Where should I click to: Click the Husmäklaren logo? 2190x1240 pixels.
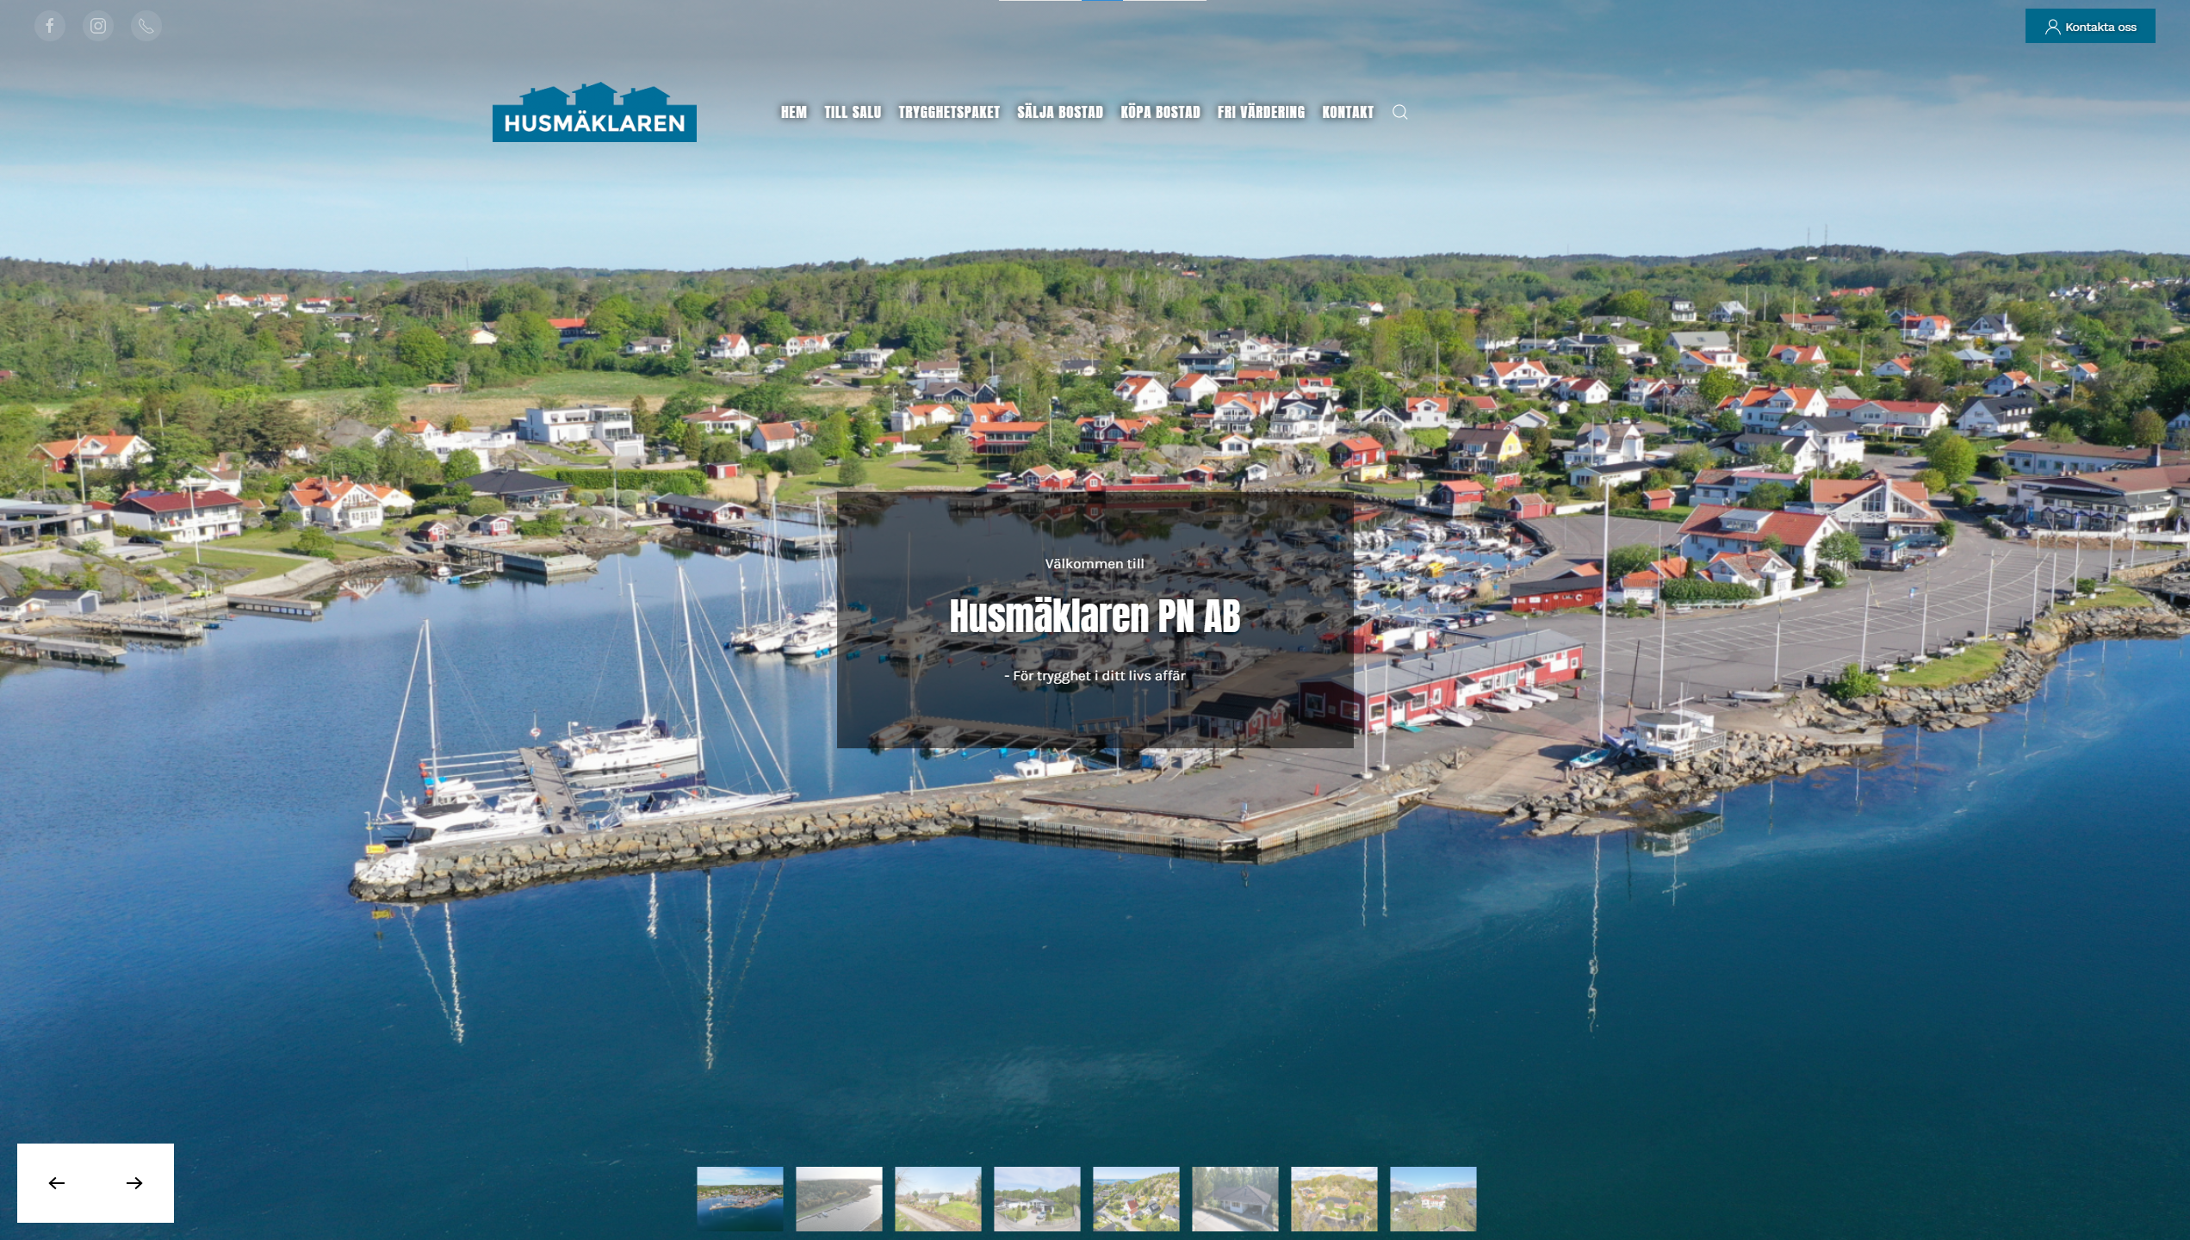point(594,112)
